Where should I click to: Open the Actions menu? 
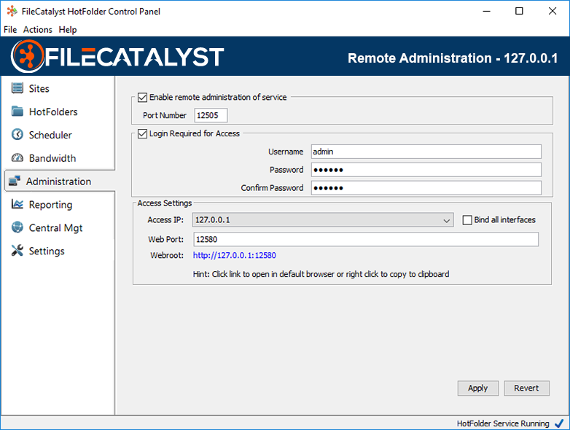pyautogui.click(x=38, y=30)
